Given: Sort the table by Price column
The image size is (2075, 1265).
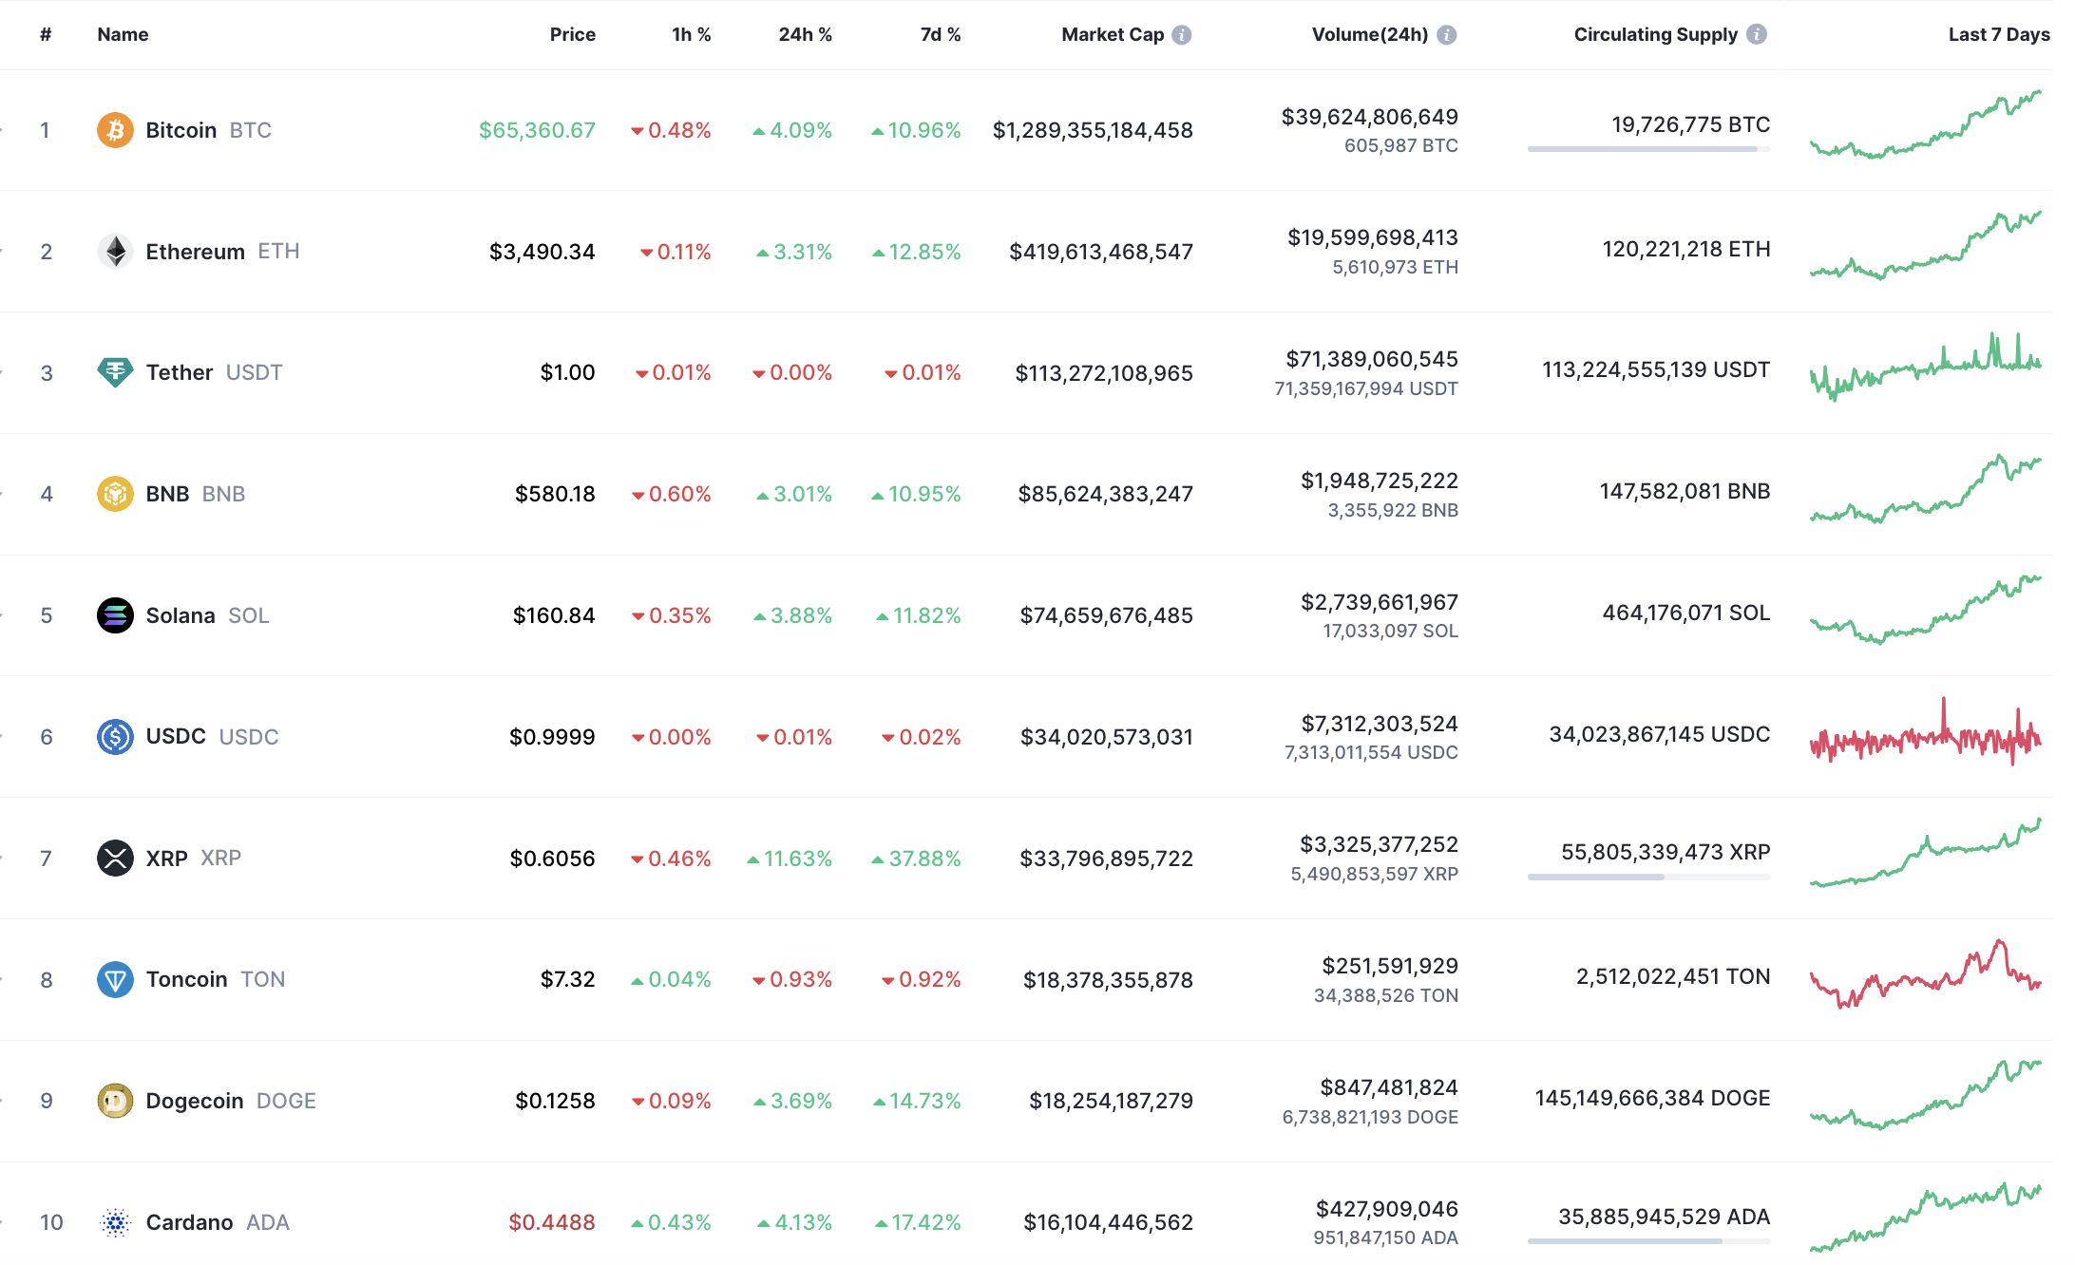Looking at the screenshot, I should 572,35.
